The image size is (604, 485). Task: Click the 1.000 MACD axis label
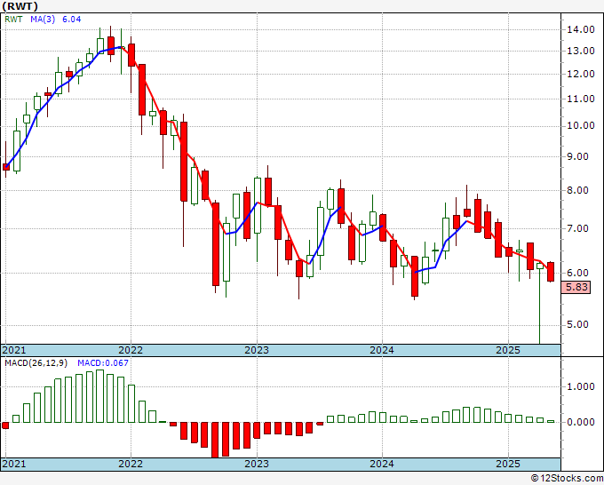(581, 386)
